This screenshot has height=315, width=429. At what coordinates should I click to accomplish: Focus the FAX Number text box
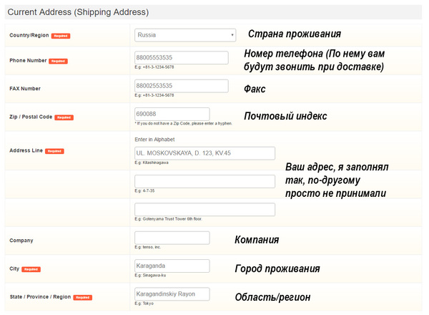[181, 86]
